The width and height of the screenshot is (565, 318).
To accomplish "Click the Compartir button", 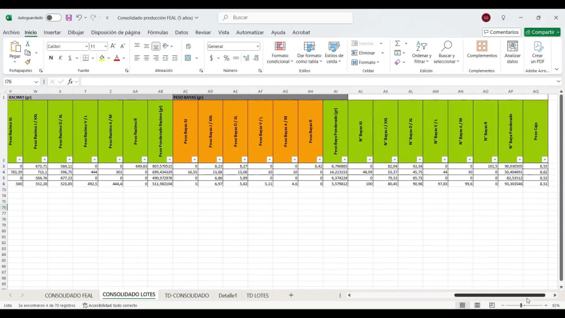I will [x=542, y=32].
